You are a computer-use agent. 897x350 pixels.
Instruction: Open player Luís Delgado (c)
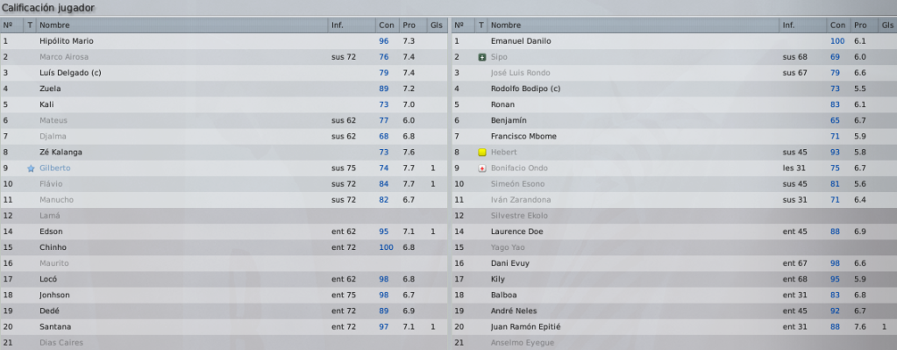pos(70,73)
